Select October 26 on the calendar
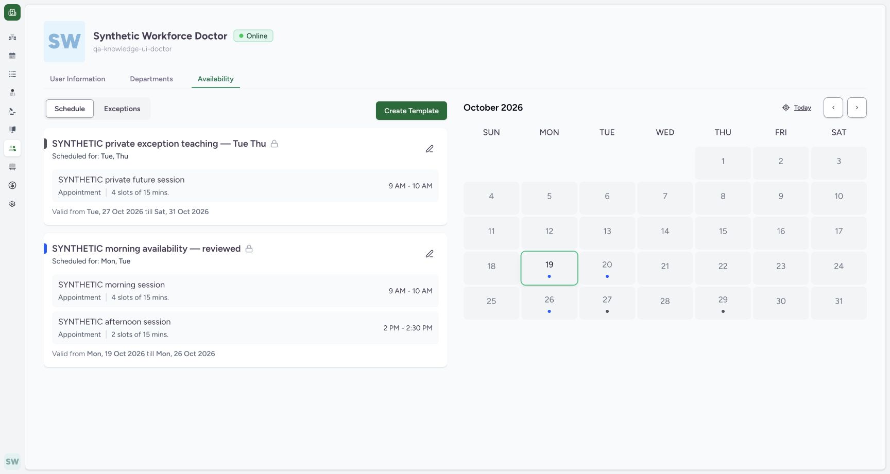890x474 pixels. [x=550, y=303]
